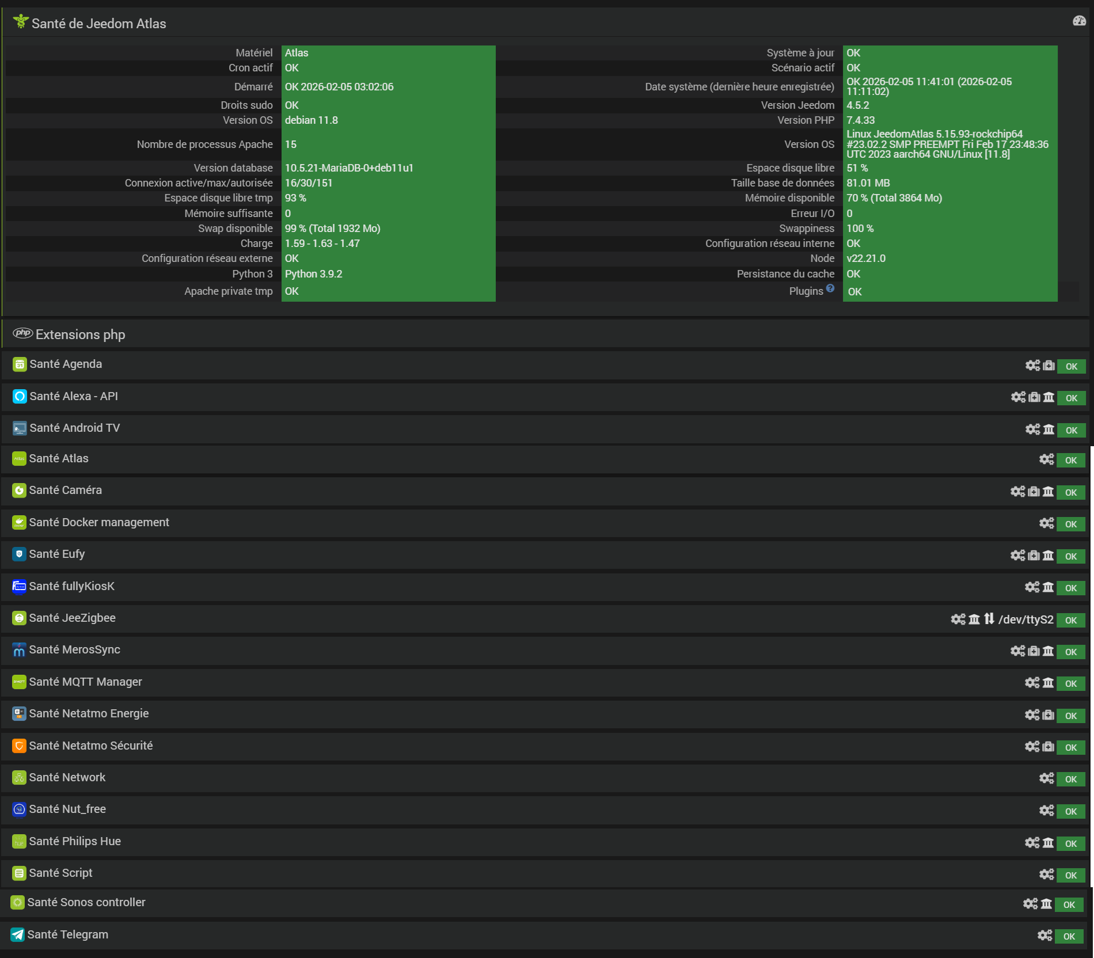Click the Santé Nut_free plugin title
The height and width of the screenshot is (958, 1094).
pos(67,809)
